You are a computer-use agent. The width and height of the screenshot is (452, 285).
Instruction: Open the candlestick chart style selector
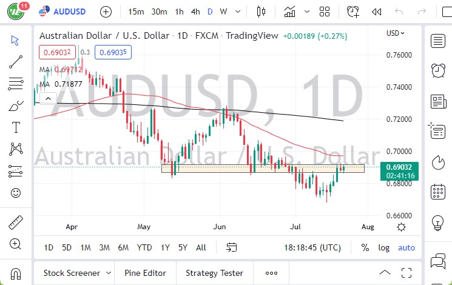[x=262, y=12]
